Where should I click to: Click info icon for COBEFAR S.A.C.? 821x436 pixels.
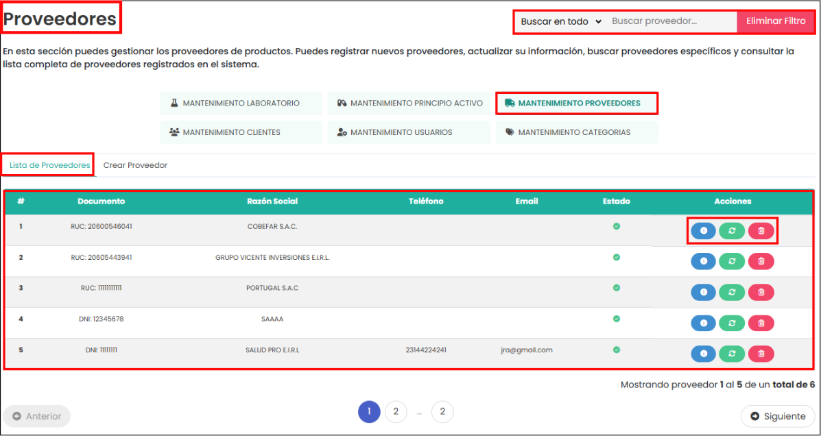tap(703, 231)
